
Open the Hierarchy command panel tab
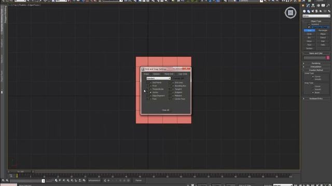point(313,6)
